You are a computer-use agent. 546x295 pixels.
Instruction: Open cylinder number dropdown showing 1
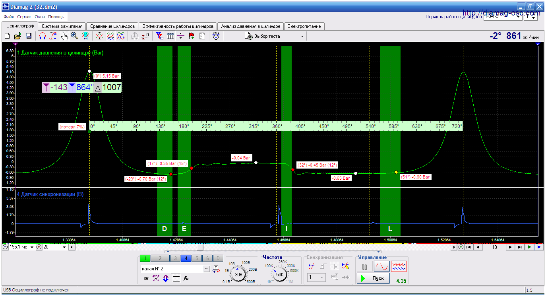[531, 17]
